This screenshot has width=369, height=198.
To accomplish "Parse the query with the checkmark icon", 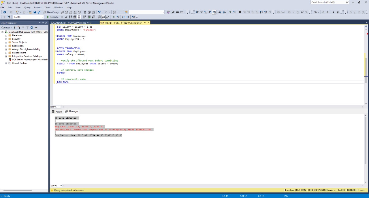I will (66, 17).
